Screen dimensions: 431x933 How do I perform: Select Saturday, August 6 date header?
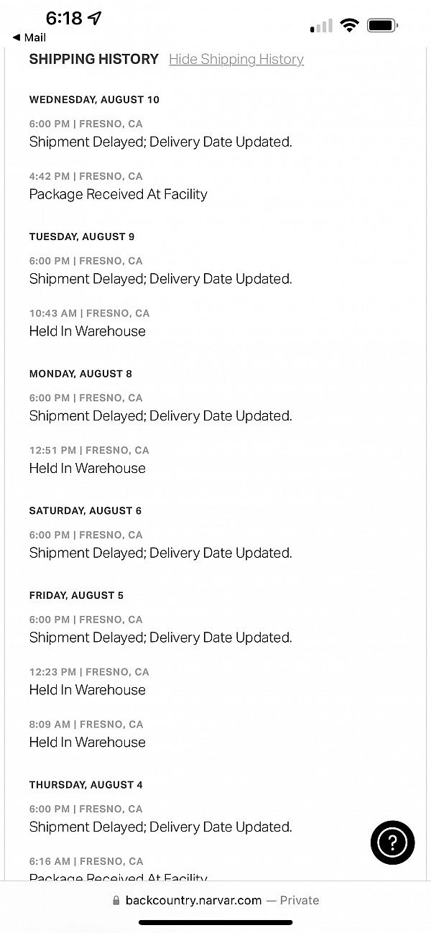(85, 511)
